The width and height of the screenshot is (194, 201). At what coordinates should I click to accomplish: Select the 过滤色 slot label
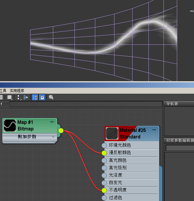click(115, 197)
